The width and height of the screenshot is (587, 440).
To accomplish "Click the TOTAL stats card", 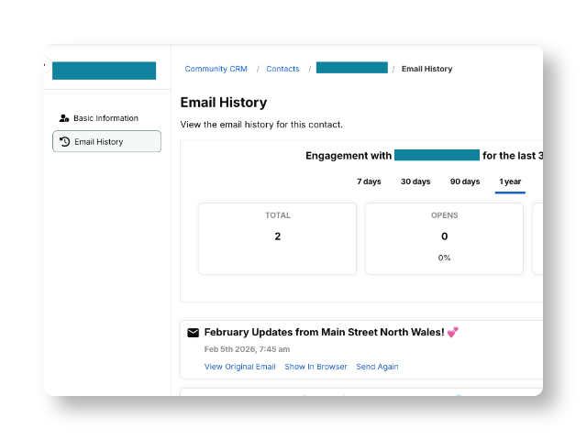I will point(277,238).
